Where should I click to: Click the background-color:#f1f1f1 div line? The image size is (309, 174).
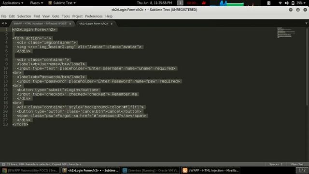80,107
